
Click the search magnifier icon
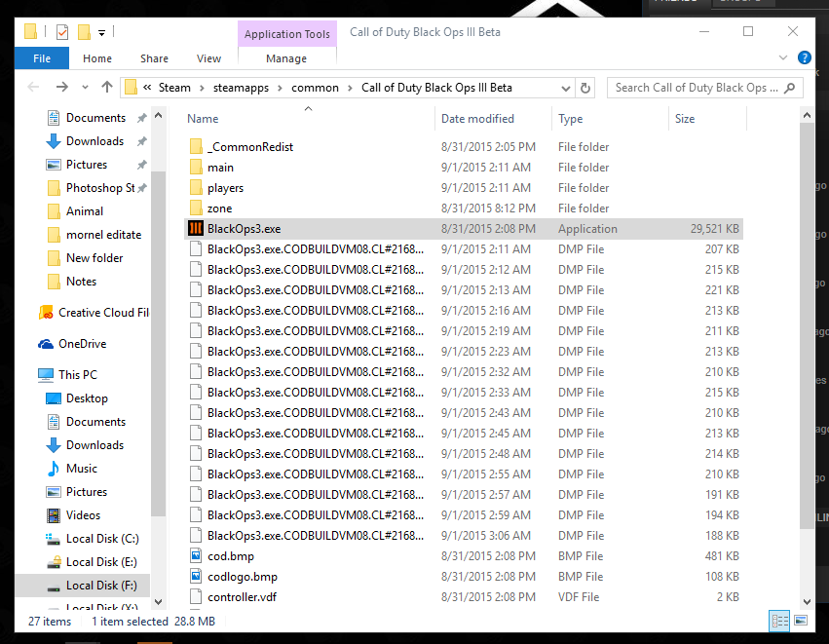coord(790,88)
